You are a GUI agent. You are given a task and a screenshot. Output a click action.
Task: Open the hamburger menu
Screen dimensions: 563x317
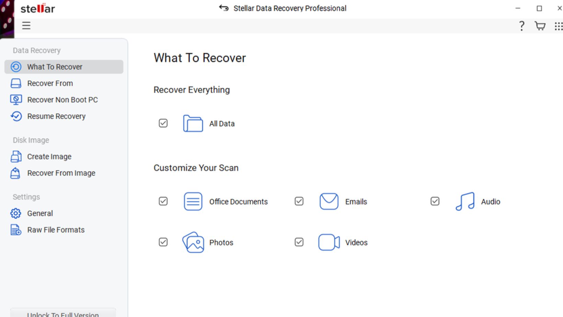click(26, 25)
